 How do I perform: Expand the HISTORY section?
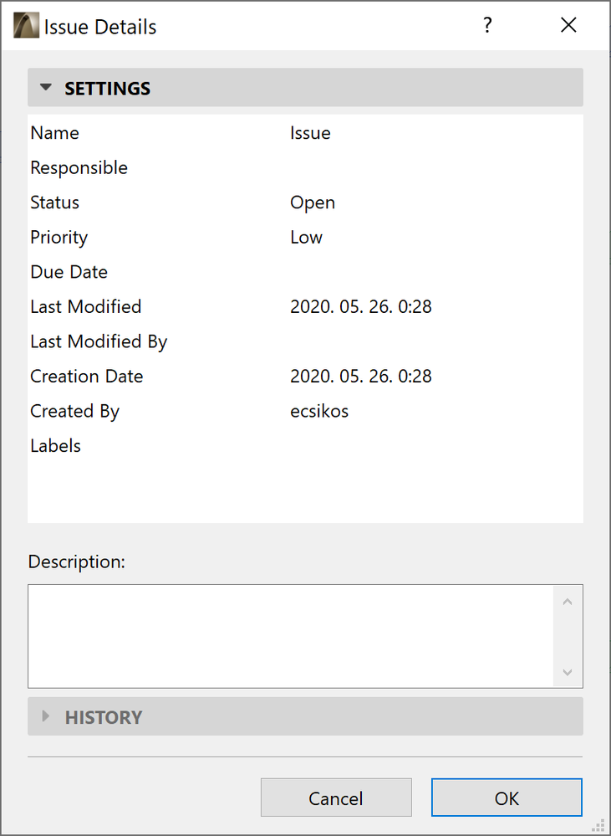46,716
